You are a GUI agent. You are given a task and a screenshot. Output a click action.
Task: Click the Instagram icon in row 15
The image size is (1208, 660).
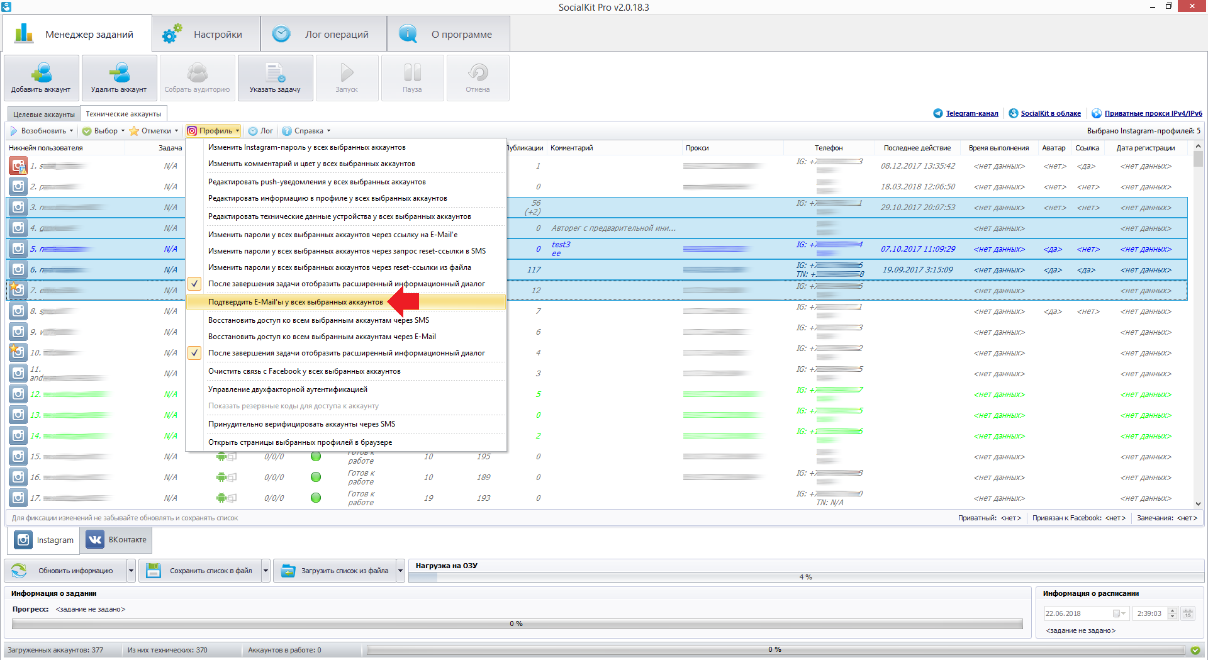point(18,456)
